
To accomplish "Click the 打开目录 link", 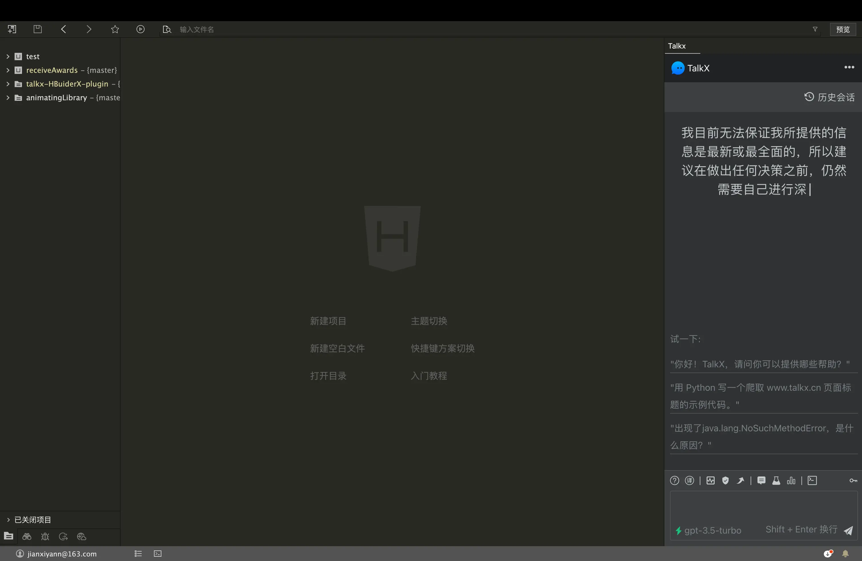I will (328, 376).
